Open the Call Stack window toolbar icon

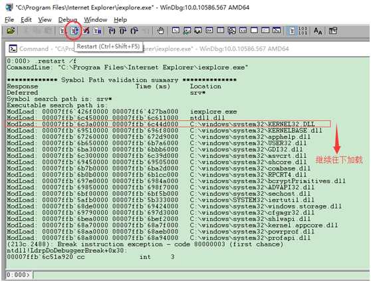(x=231, y=31)
